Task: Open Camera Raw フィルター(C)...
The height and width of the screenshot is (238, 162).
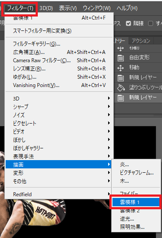Action: tap(59, 60)
